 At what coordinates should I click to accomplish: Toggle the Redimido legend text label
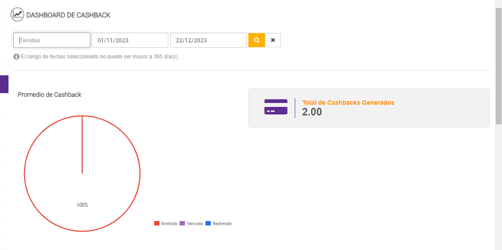coord(222,223)
